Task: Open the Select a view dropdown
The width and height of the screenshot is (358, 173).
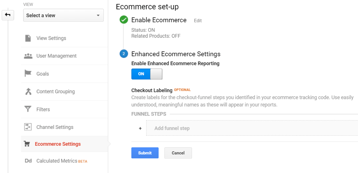Action: click(x=63, y=15)
